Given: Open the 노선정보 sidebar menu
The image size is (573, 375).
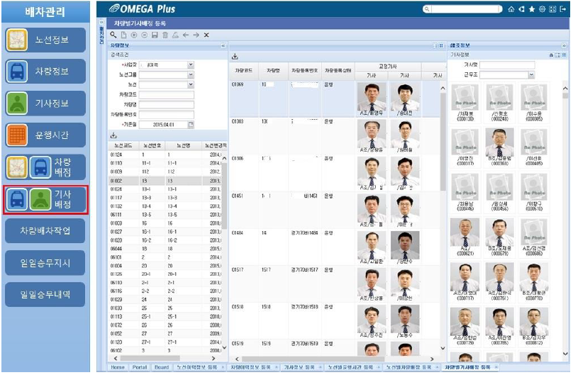Looking at the screenshot, I should 45,40.
